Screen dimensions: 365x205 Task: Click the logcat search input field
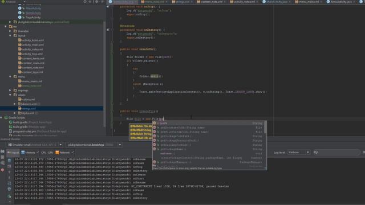pyautogui.click(x=336, y=152)
